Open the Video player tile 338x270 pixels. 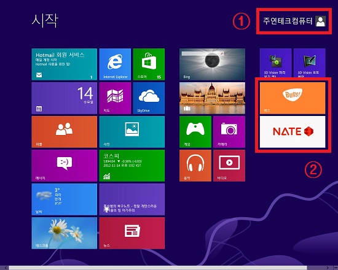coord(229,166)
